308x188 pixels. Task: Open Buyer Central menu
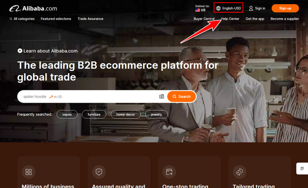[x=204, y=19]
